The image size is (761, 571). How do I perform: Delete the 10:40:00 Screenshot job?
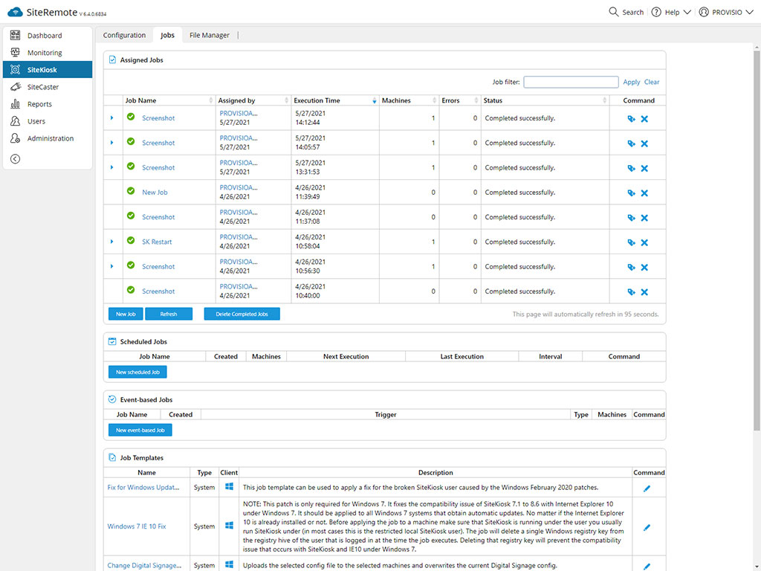click(x=644, y=291)
